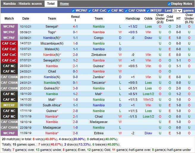Select the Total tab
The height and width of the screenshot is (153, 195).
pos(51,4)
